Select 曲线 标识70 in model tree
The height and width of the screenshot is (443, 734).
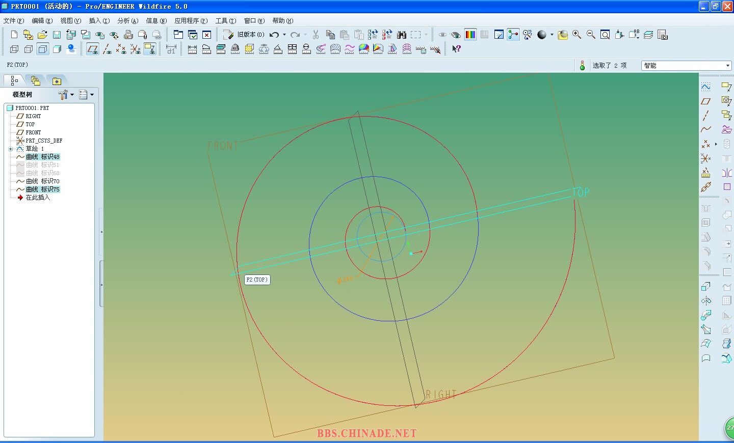click(x=43, y=181)
